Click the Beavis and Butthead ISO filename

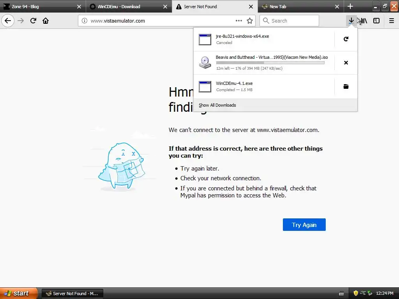tap(272, 57)
